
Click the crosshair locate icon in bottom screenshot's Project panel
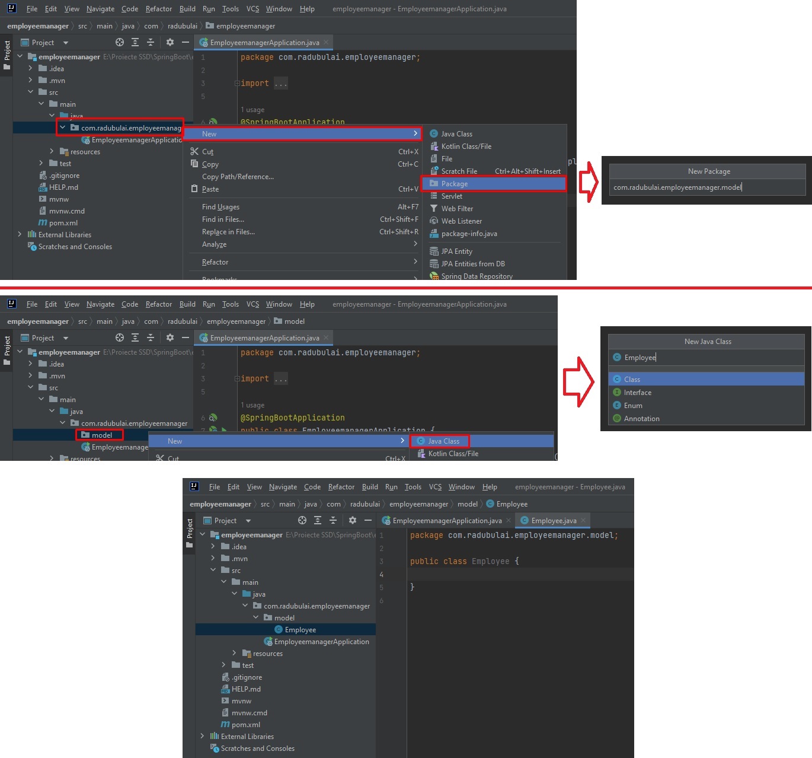click(x=302, y=520)
